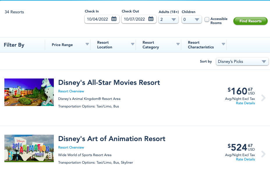Open Resort Overview for All-Star Movies Resort
The width and height of the screenshot is (270, 179).
click(x=71, y=91)
